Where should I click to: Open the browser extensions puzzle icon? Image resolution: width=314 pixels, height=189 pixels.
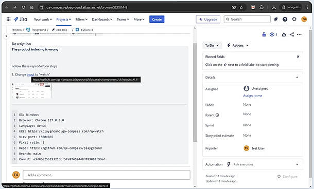[261, 7]
